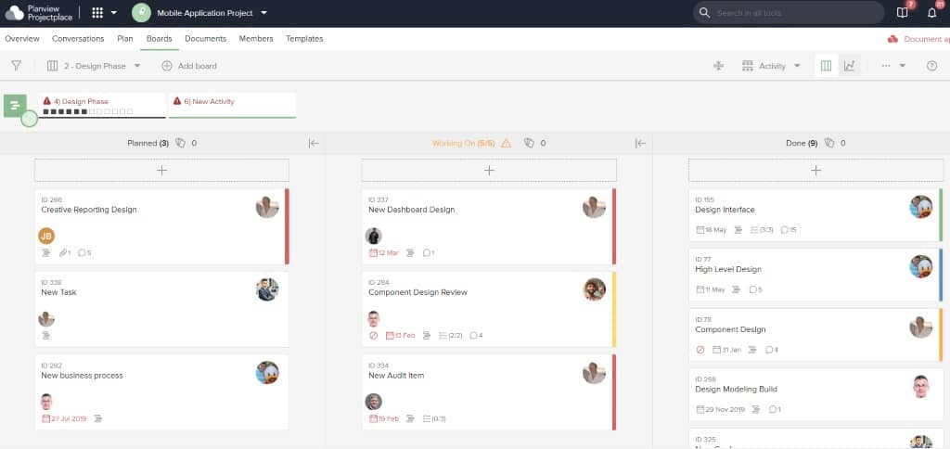
Task: Switch to the Conversations tab
Action: pyautogui.click(x=78, y=39)
